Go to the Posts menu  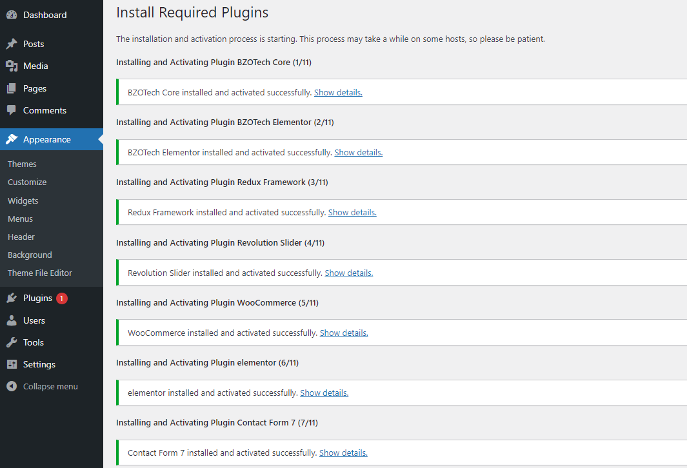coord(34,44)
